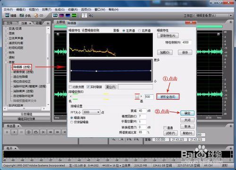Confirm with the OK (确定) button
This screenshot has width=236, height=170.
pyautogui.click(x=187, y=113)
